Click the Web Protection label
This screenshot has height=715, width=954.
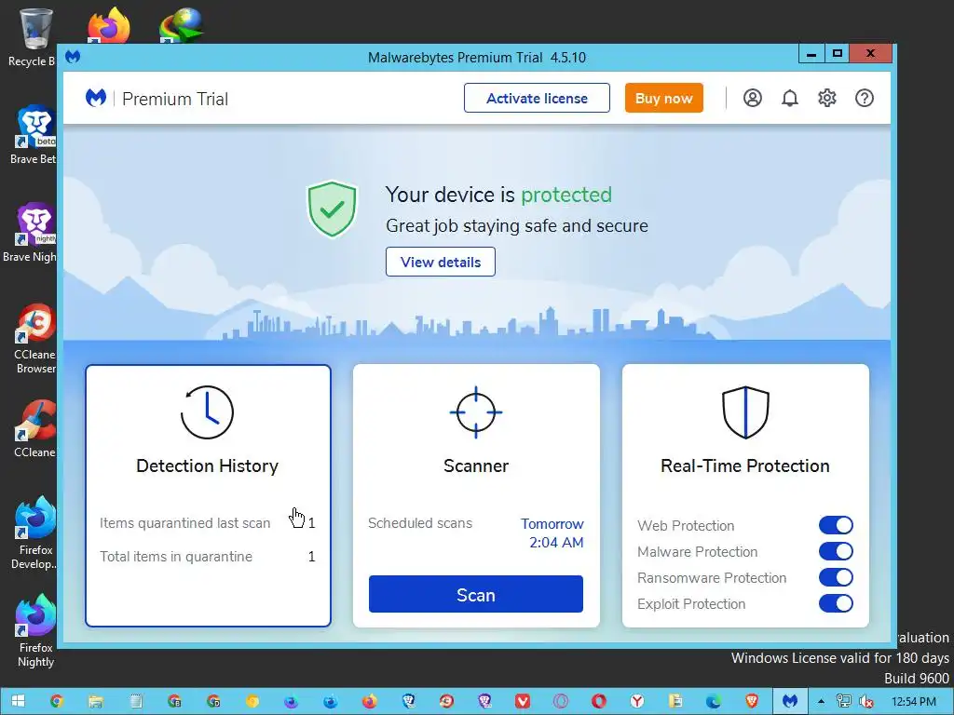click(x=686, y=525)
